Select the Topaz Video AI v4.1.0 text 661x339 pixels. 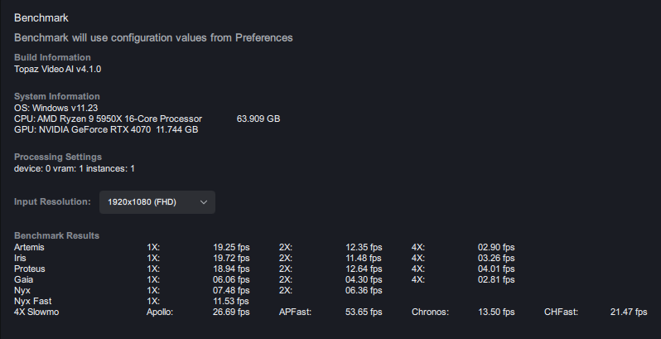57,69
